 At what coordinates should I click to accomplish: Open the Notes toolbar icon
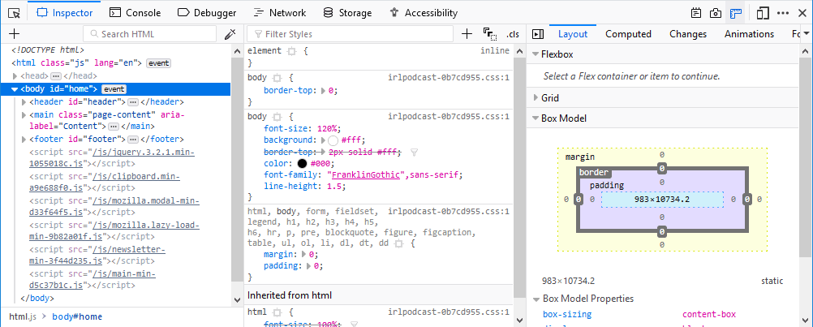pyautogui.click(x=696, y=13)
